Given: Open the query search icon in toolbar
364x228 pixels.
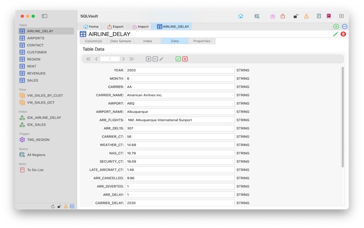Looking at the screenshot, I should tap(257, 16).
